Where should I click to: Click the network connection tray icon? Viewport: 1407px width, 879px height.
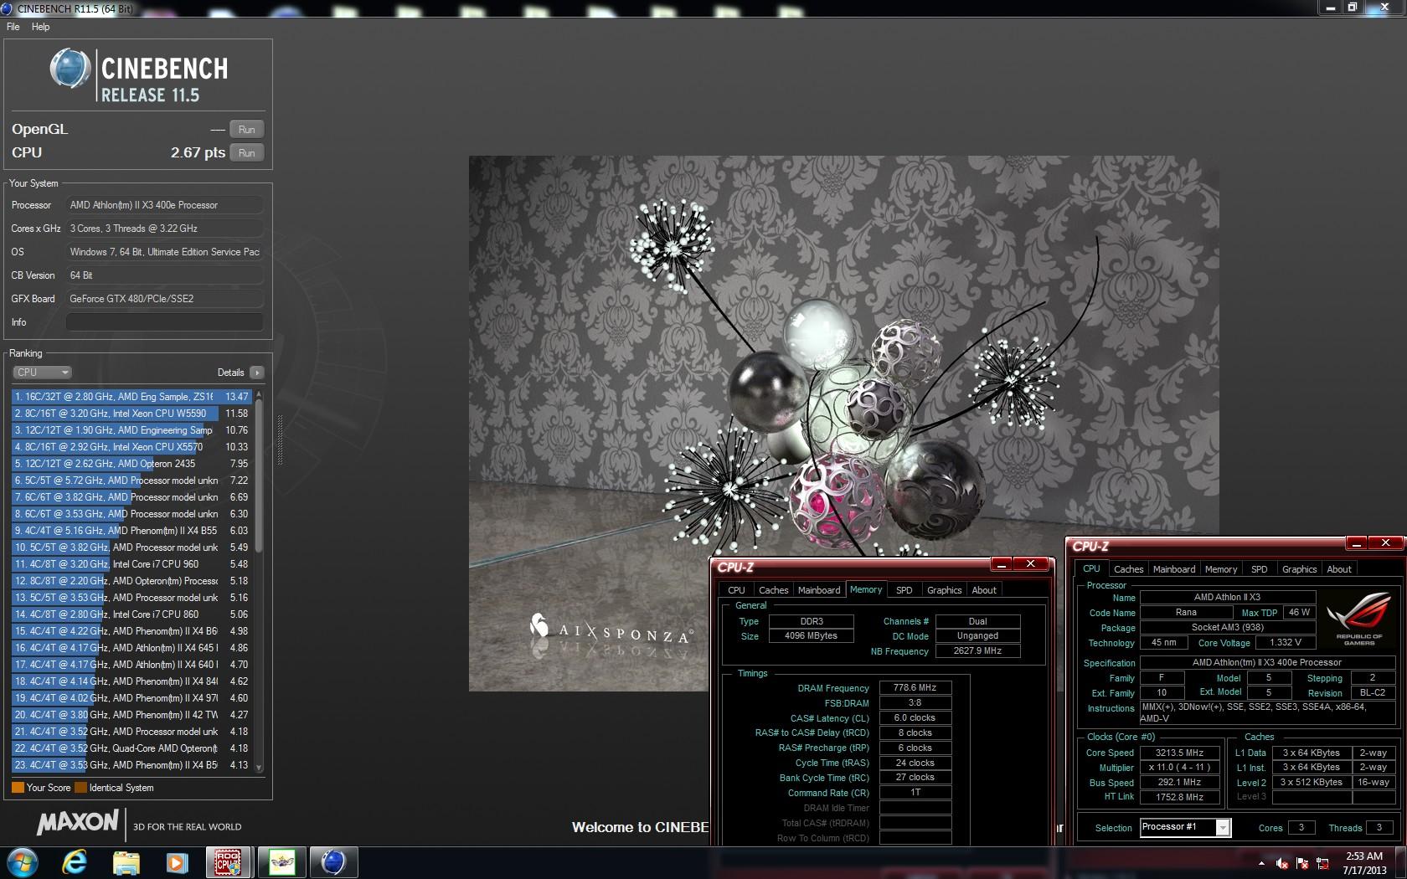click(1322, 863)
